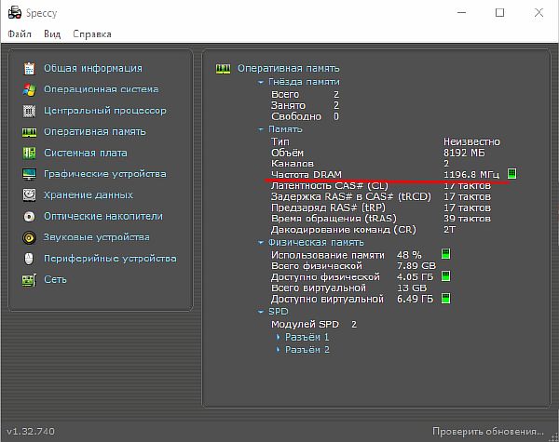Open Оптические накопители section
Viewport: 559px width, 442px height.
(x=103, y=216)
